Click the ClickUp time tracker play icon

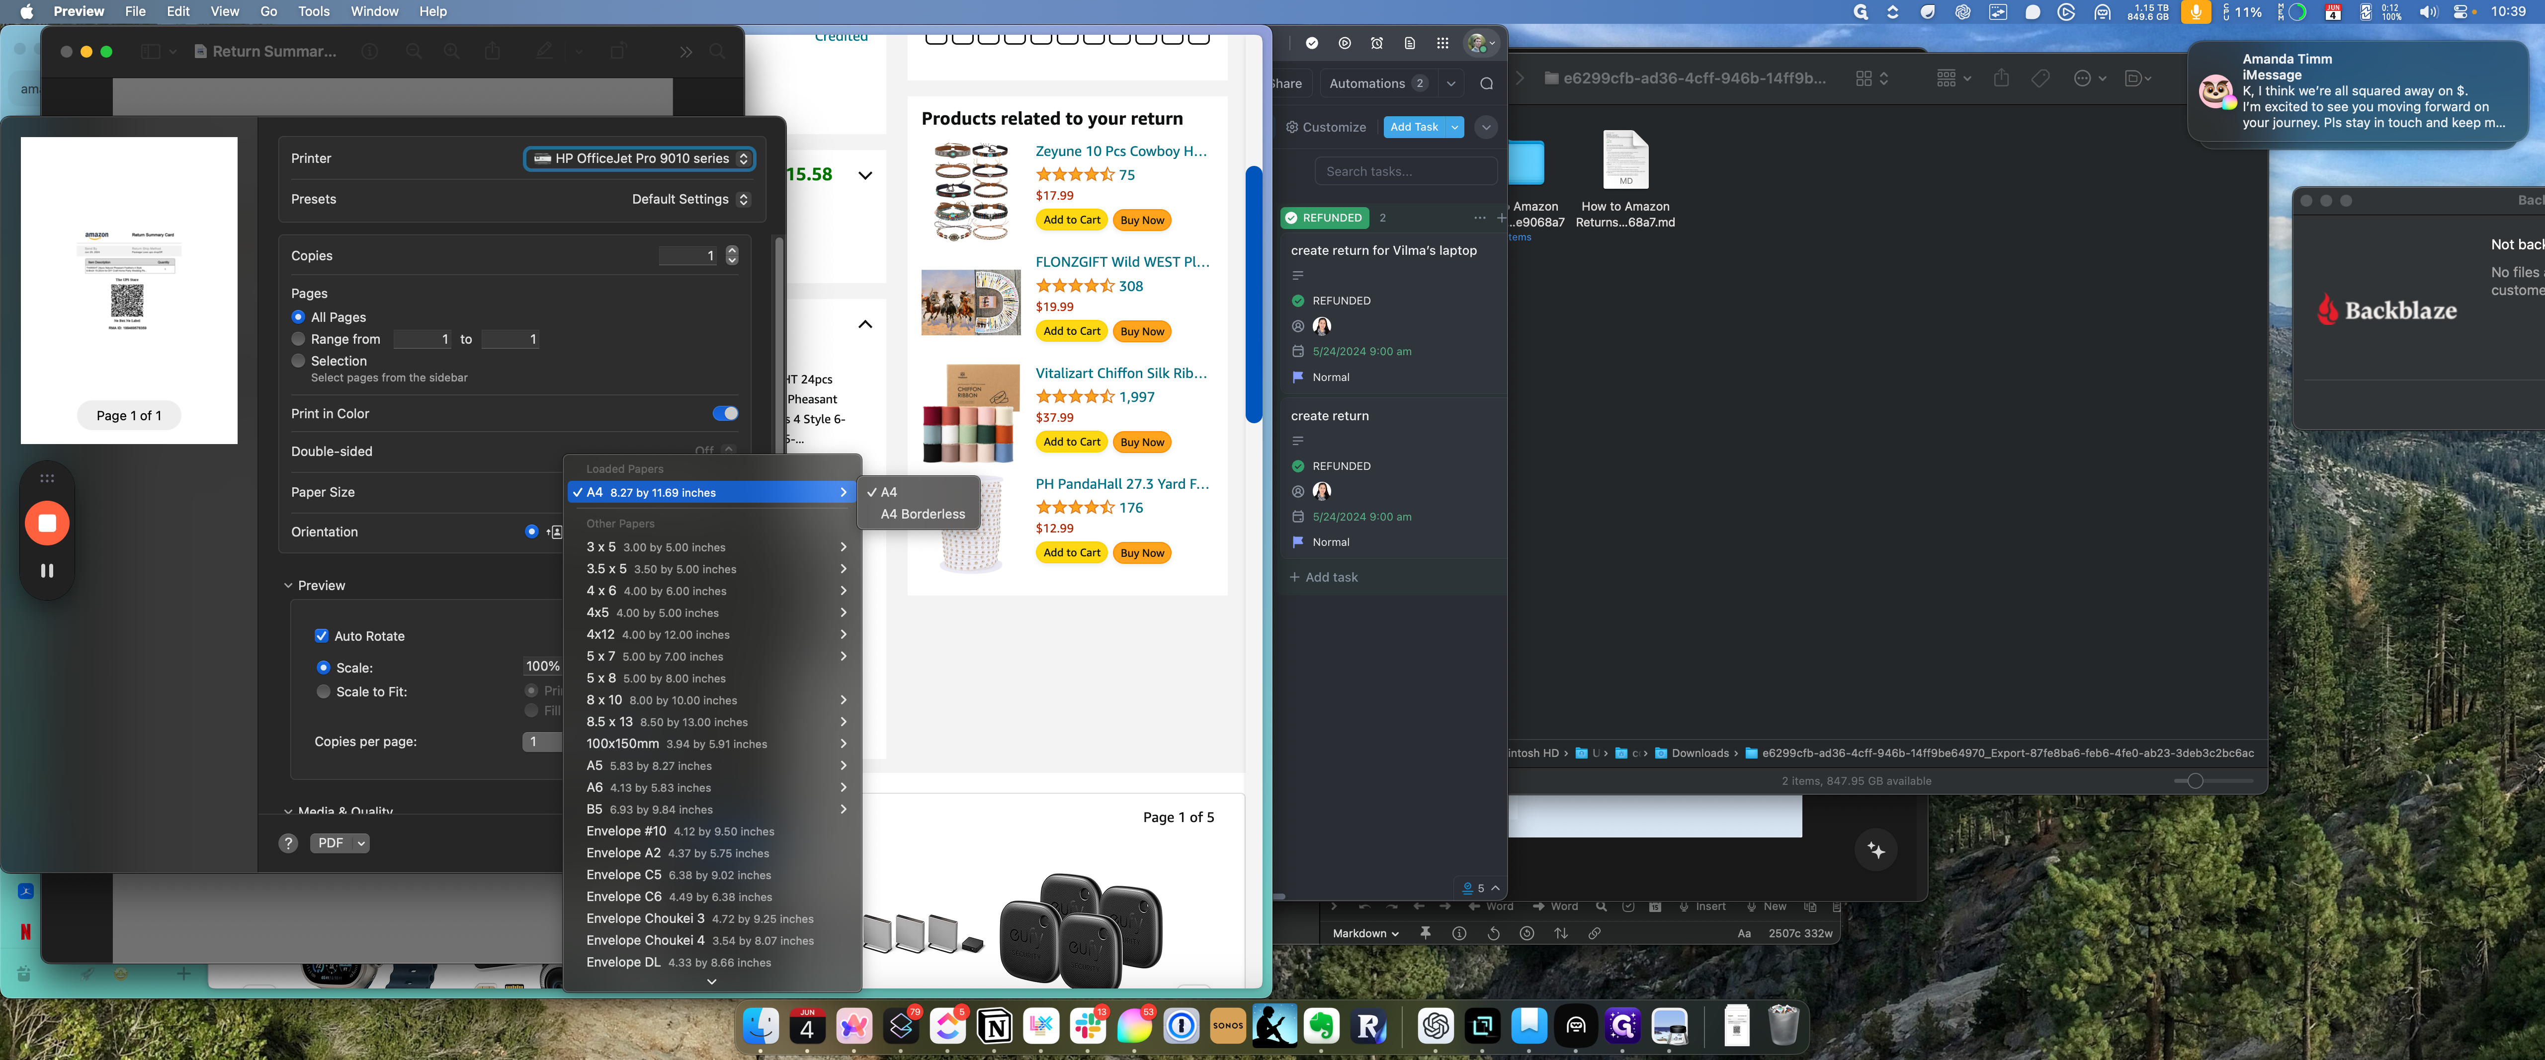point(1345,42)
